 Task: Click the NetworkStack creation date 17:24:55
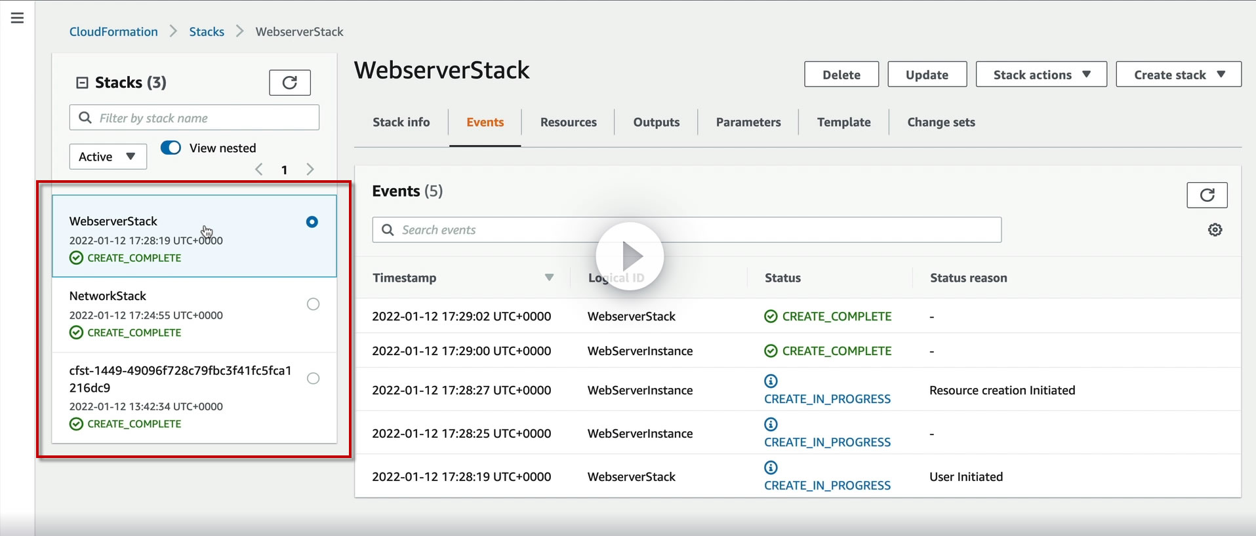tap(146, 315)
